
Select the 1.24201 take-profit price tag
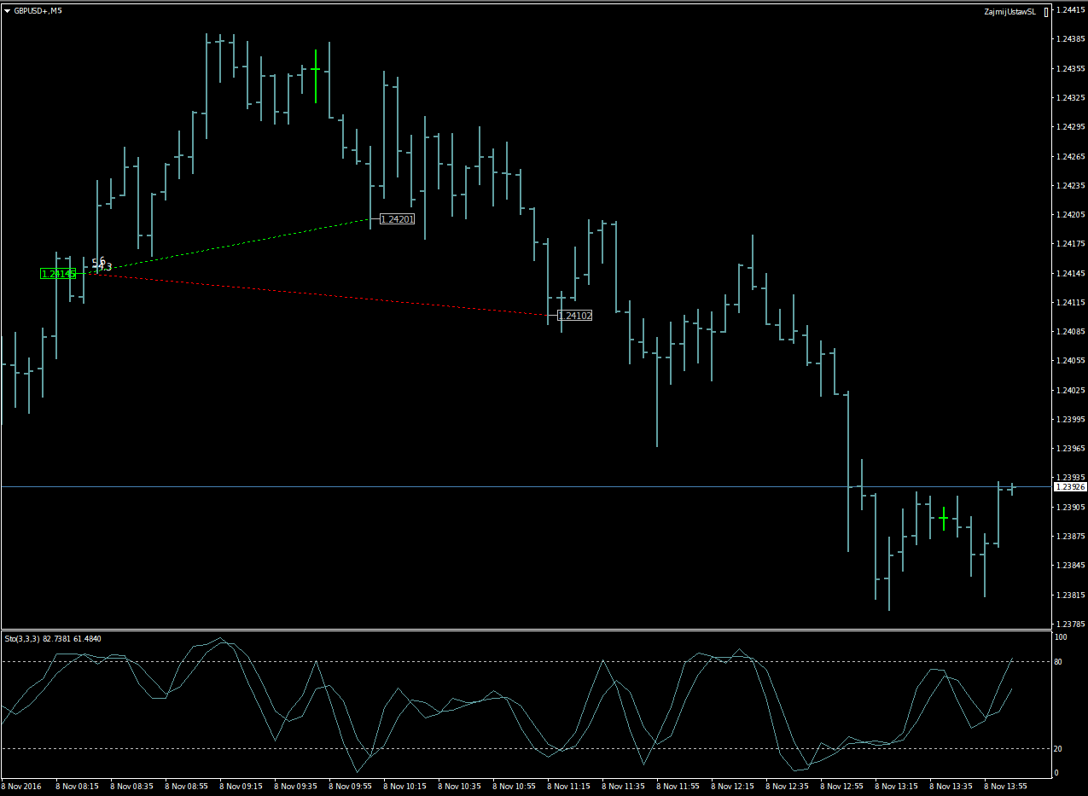(397, 219)
